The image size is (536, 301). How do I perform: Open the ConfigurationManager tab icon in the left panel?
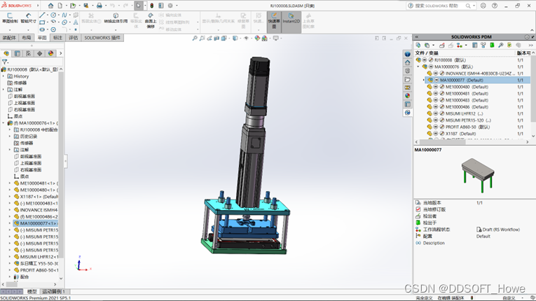(x=27, y=53)
